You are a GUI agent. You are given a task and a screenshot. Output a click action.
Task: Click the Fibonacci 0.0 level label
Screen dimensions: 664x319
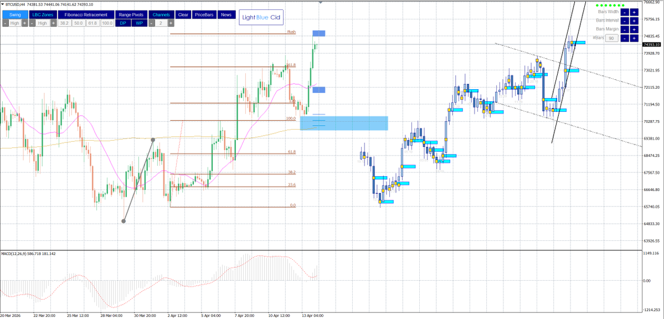click(x=292, y=205)
